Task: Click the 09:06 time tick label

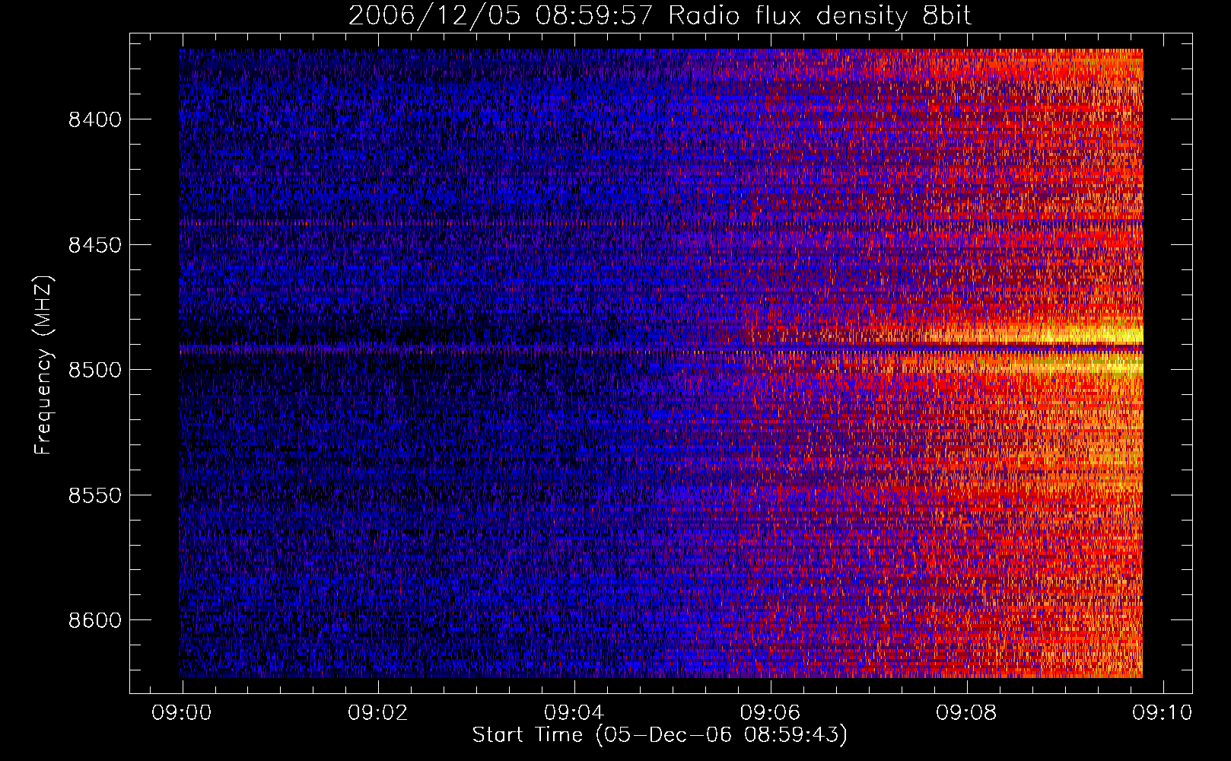Action: pos(770,713)
